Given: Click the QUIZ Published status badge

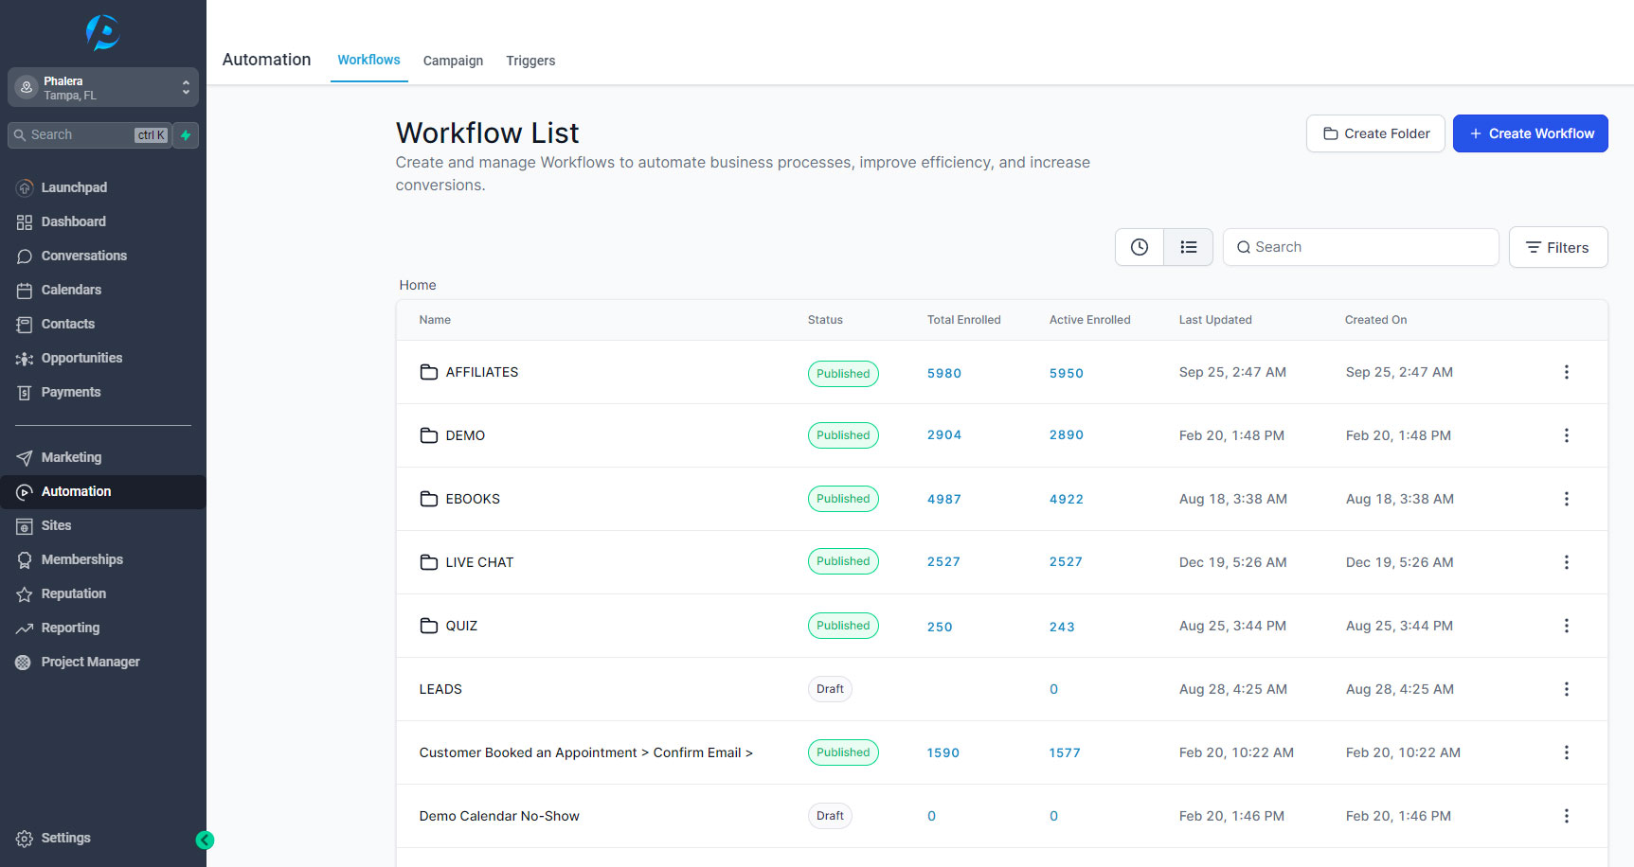Looking at the screenshot, I should pos(843,626).
